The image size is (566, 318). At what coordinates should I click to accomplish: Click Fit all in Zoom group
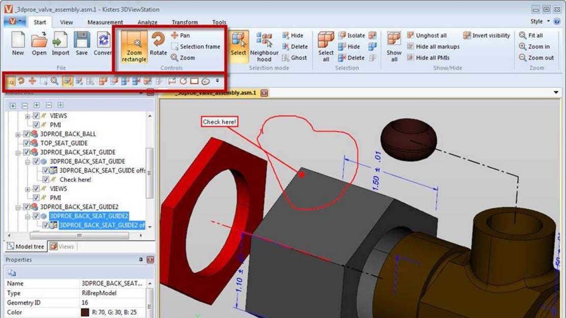click(x=530, y=36)
